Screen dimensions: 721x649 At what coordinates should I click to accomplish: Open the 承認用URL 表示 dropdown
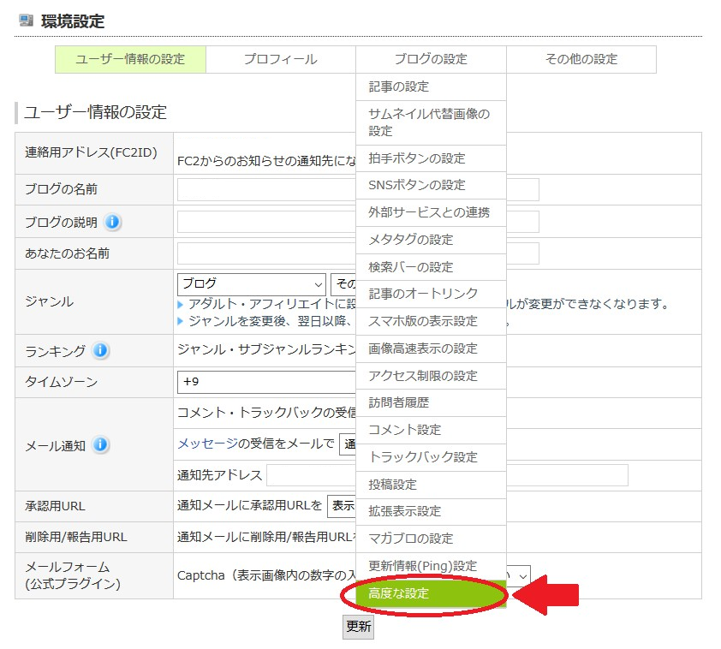pos(341,505)
